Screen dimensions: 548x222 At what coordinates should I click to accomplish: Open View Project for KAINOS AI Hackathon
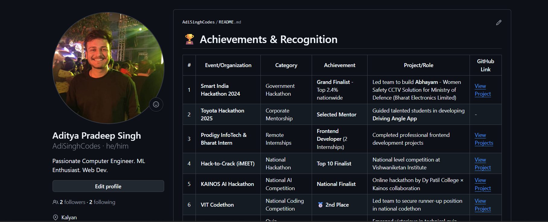(483, 184)
